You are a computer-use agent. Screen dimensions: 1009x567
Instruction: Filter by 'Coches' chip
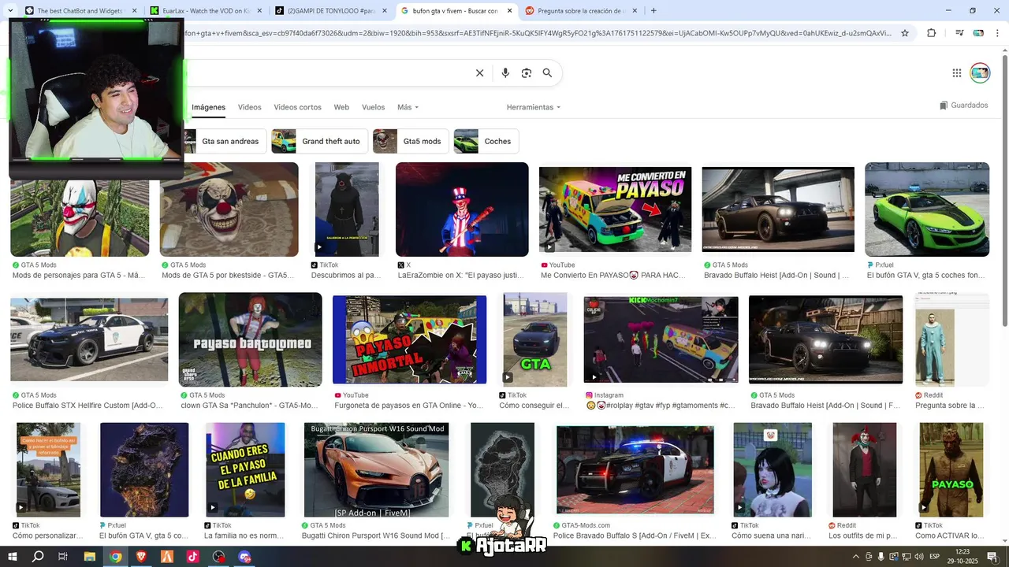[x=486, y=141]
